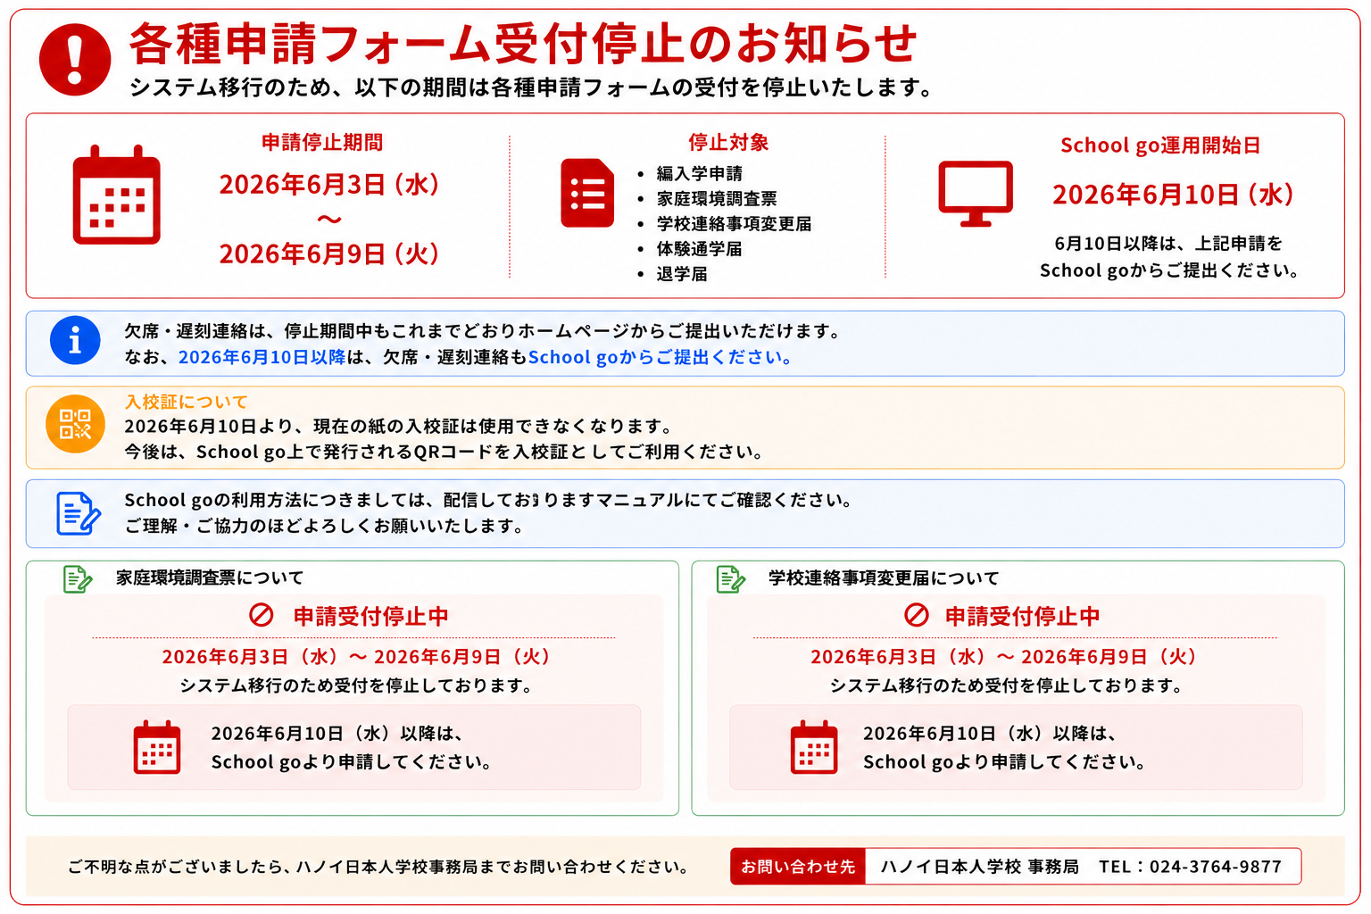This screenshot has width=1371, height=914.
Task: Click the prohibited icon in the 学校連絡事項変更届 card
Action: point(917,615)
